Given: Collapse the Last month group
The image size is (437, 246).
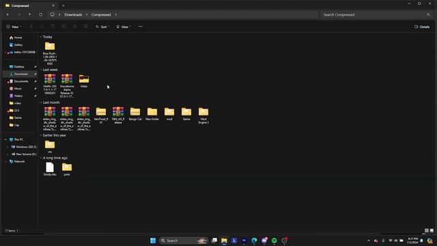Looking at the screenshot, I should click(41, 102).
